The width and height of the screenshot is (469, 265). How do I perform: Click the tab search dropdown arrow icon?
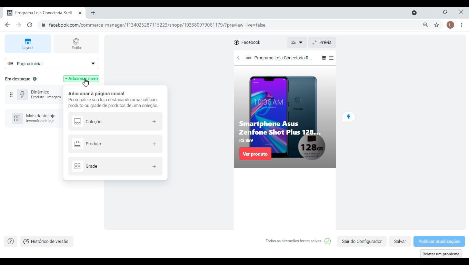click(x=414, y=13)
